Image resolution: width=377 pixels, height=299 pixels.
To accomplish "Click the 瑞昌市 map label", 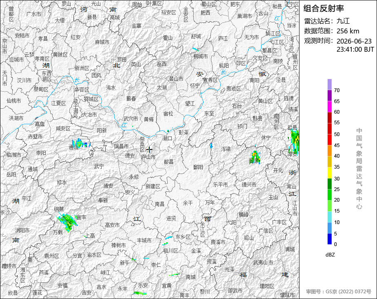I will (121, 146).
